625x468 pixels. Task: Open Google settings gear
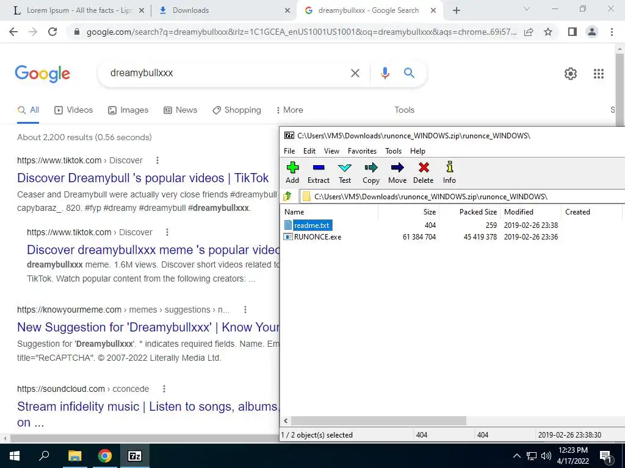pos(571,74)
